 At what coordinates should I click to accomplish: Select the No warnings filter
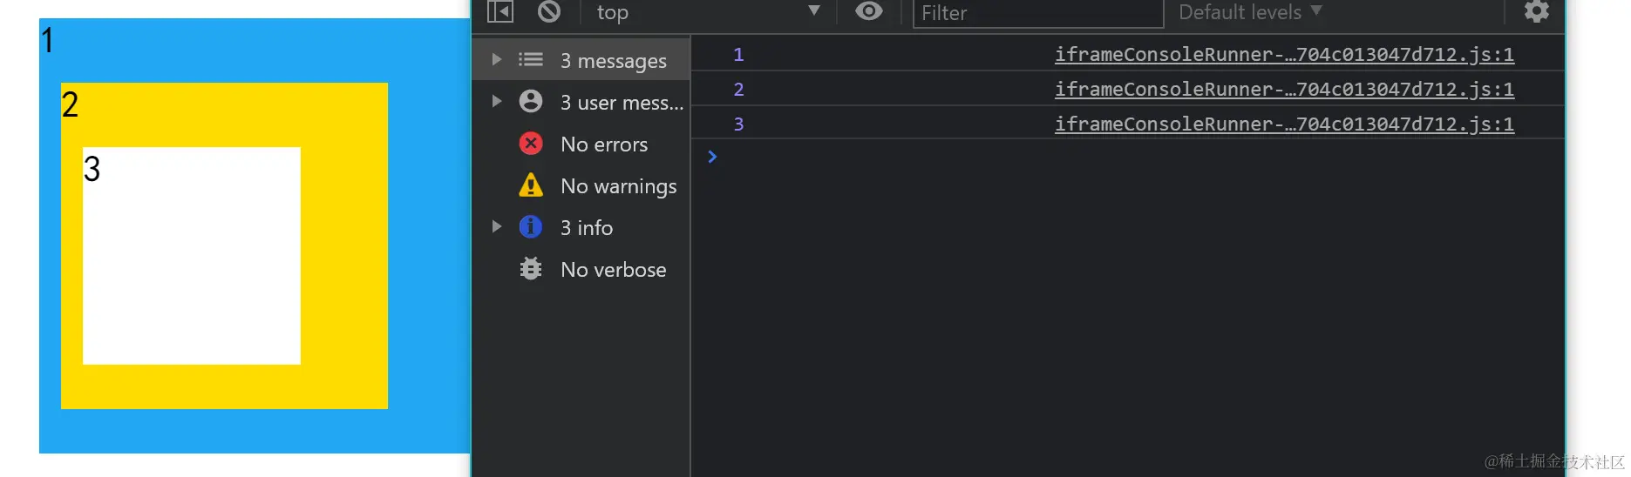pos(618,186)
